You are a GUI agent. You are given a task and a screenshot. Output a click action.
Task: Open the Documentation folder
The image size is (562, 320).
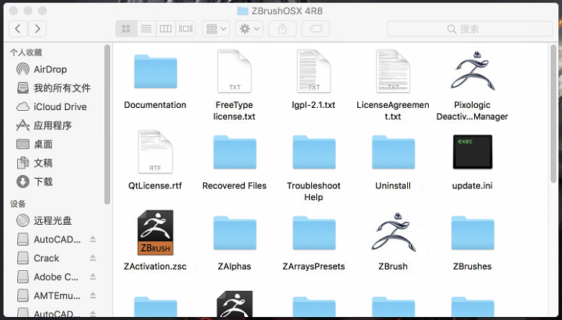coord(155,71)
